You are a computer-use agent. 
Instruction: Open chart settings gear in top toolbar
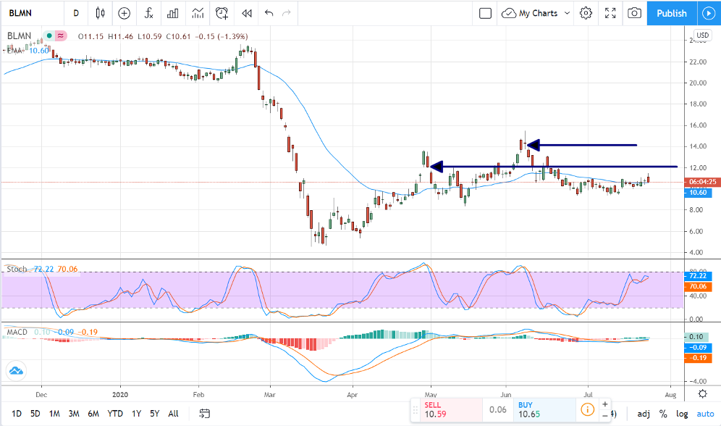[x=586, y=13]
